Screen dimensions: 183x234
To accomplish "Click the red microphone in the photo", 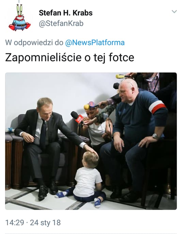I will (x=77, y=117).
